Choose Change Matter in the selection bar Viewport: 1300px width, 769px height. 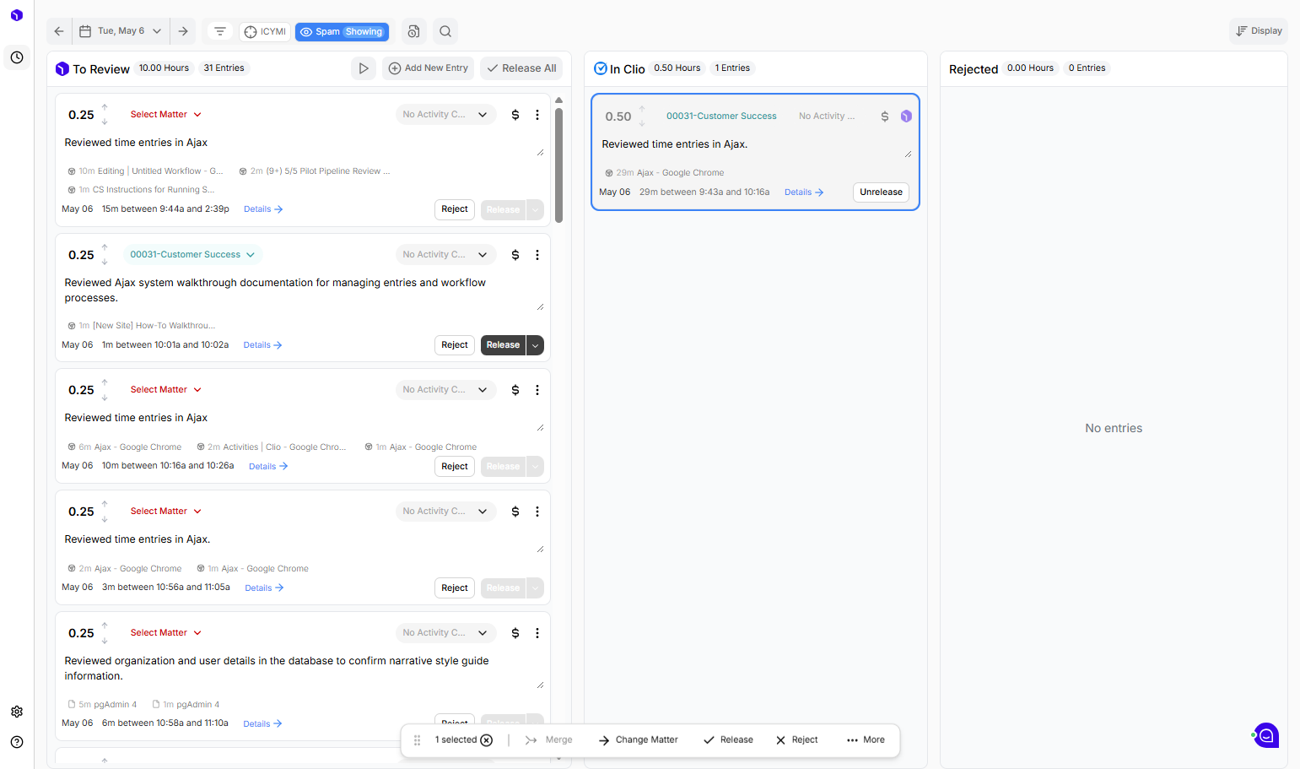[x=639, y=740]
